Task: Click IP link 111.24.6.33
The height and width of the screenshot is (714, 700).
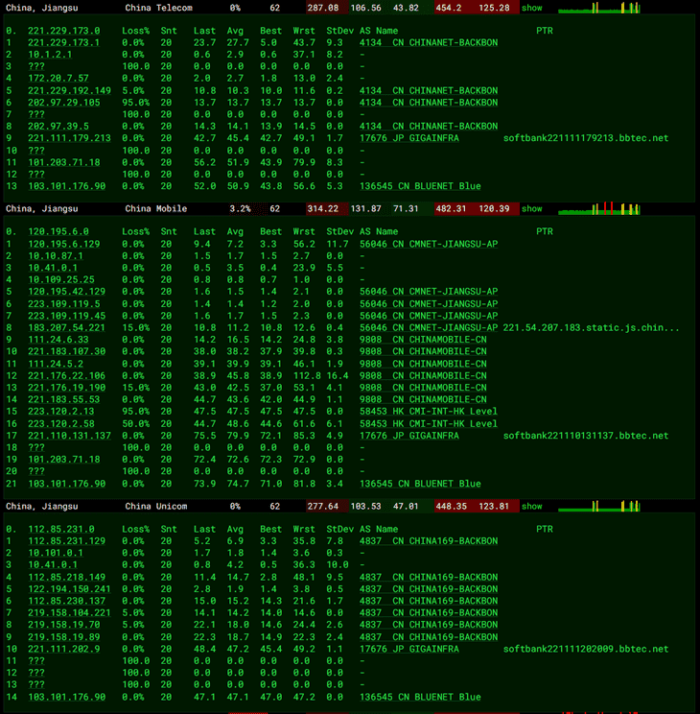Action: [58, 340]
